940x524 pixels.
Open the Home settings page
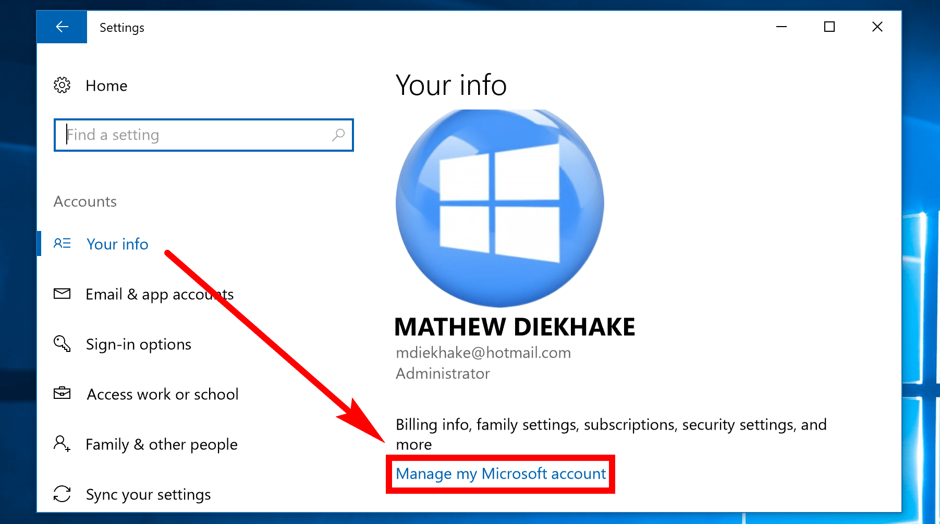tap(106, 86)
